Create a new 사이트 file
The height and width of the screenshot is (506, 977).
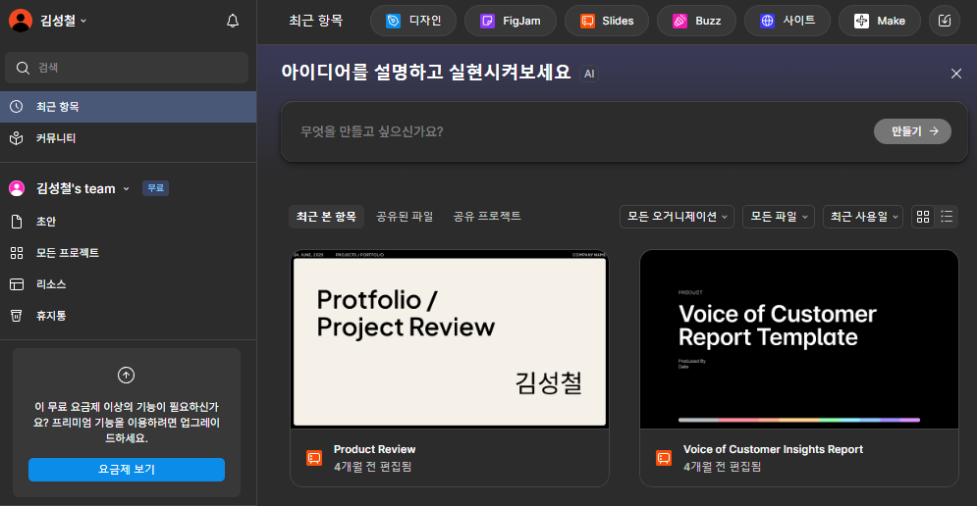click(787, 21)
